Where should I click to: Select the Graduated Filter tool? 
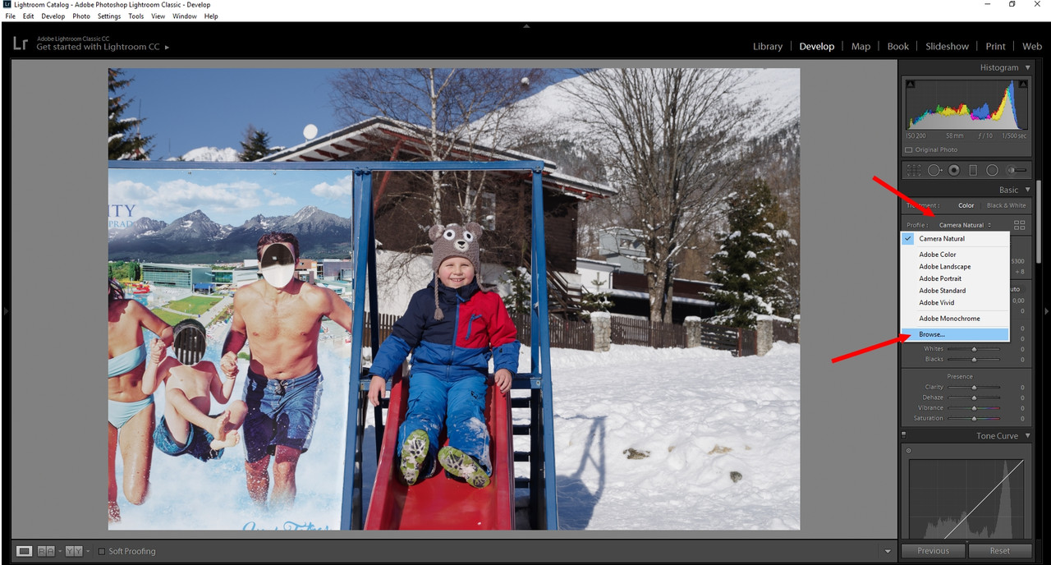[x=973, y=170]
